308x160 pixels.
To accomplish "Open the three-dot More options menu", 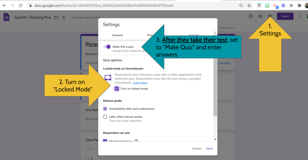I will click(300, 17).
